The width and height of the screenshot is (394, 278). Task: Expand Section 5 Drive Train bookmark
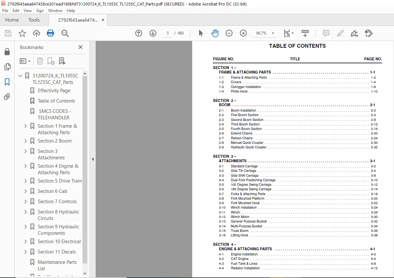pos(26,181)
